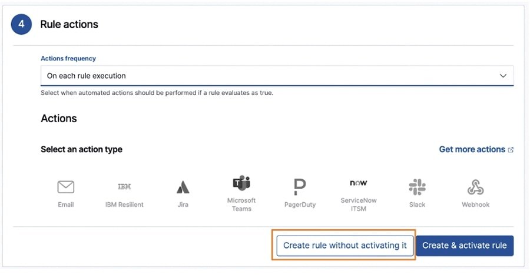The height and width of the screenshot is (275, 530).
Task: Click the Actions subsection heading
Action: click(x=59, y=118)
